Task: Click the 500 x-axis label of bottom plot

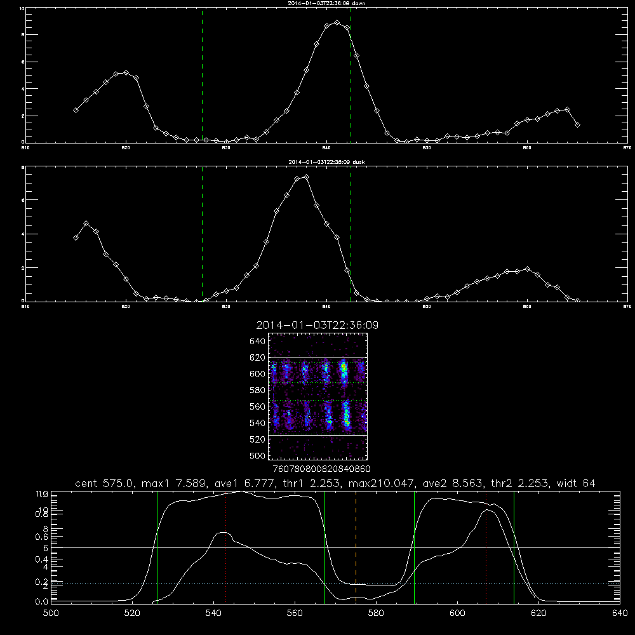Action: coord(51,613)
